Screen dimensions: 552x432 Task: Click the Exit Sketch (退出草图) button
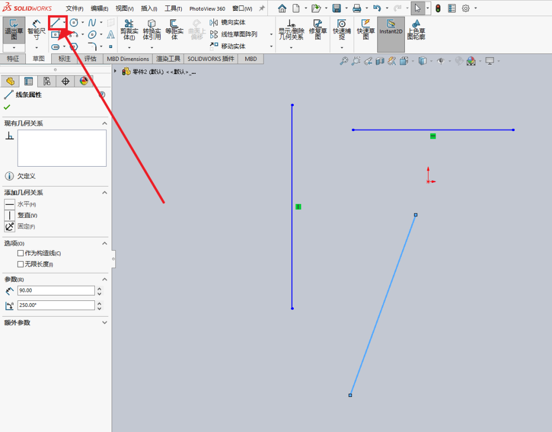coord(13,30)
